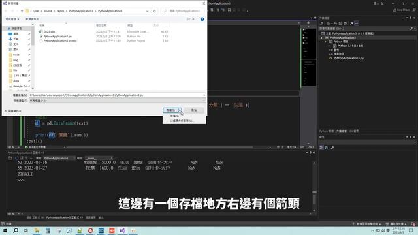
Task: Open the Interactive window environment dropdown
Action: click(x=59, y=158)
